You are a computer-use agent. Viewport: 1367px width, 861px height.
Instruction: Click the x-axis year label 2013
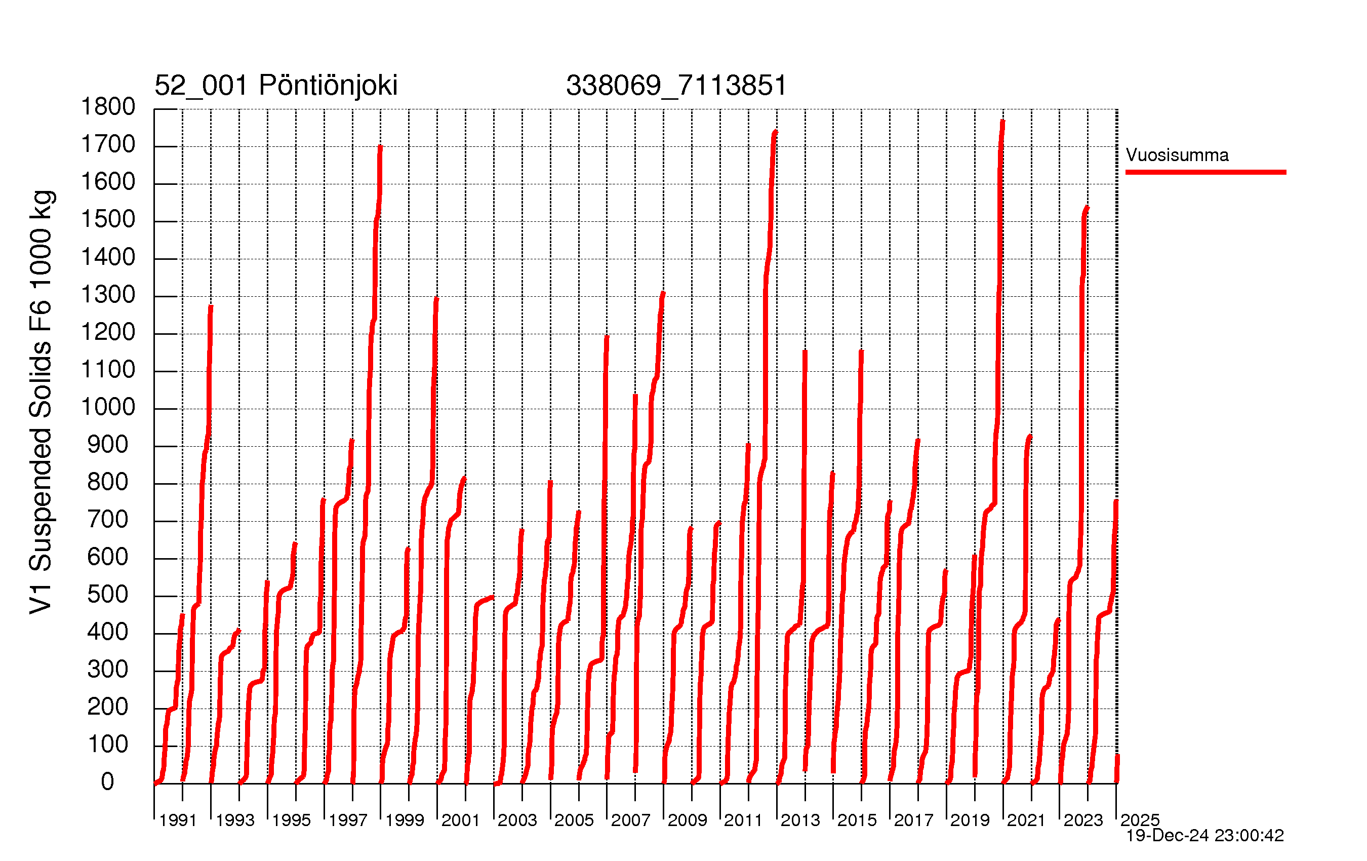pyautogui.click(x=800, y=820)
